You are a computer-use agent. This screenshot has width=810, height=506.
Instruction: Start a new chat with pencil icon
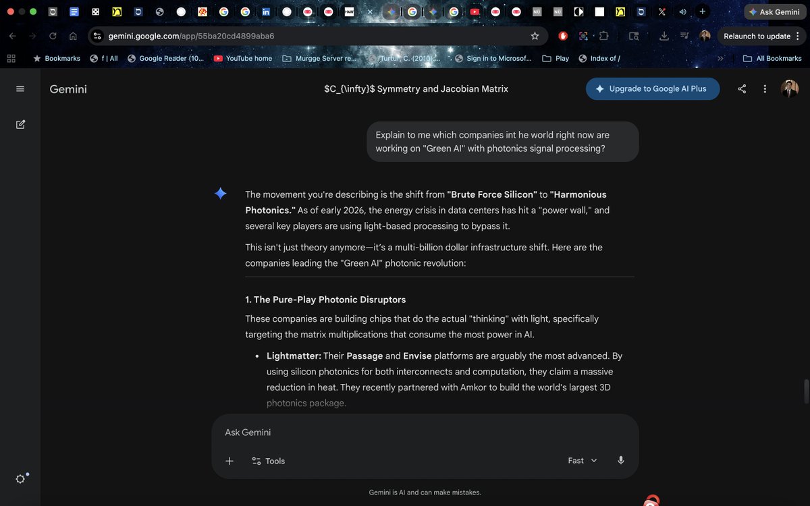20,124
